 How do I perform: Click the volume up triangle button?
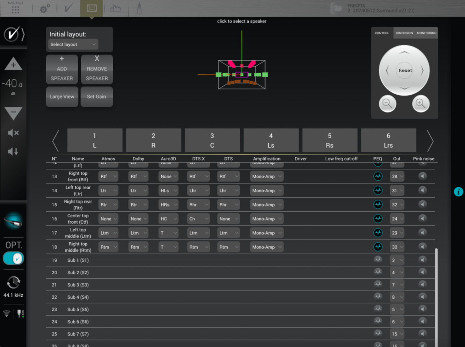pyautogui.click(x=13, y=64)
